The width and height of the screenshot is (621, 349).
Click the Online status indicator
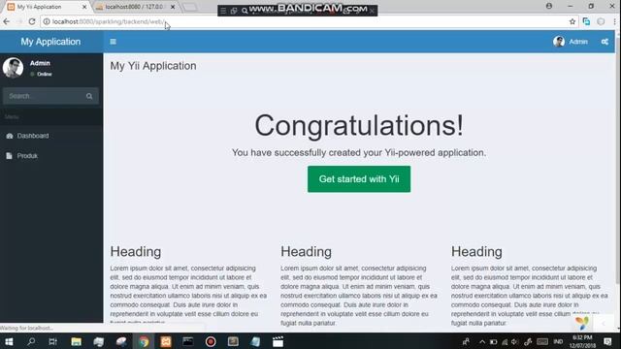click(41, 74)
